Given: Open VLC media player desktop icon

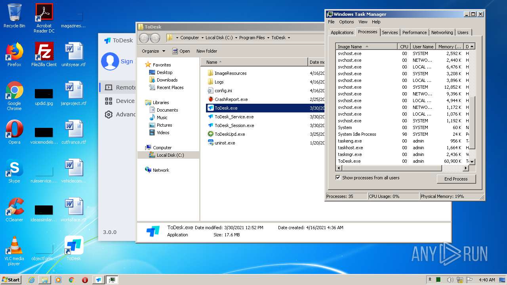Looking at the screenshot, I should pyautogui.click(x=14, y=251).
